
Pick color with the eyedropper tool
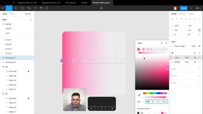coord(139,95)
